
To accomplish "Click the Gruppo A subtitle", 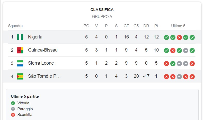I will [x=102, y=17].
